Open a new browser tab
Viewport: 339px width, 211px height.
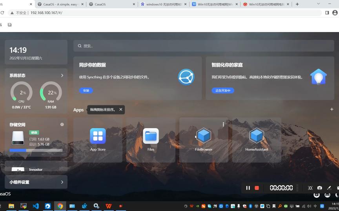point(297,4)
